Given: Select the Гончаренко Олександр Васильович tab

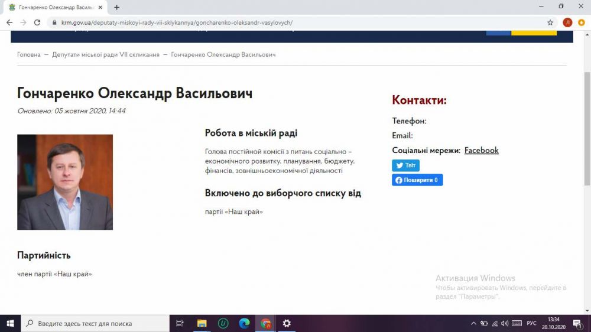Looking at the screenshot, I should click(x=55, y=7).
